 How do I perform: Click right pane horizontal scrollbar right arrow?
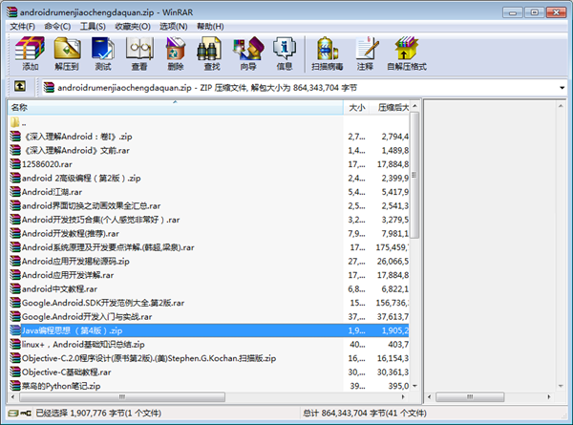548,397
